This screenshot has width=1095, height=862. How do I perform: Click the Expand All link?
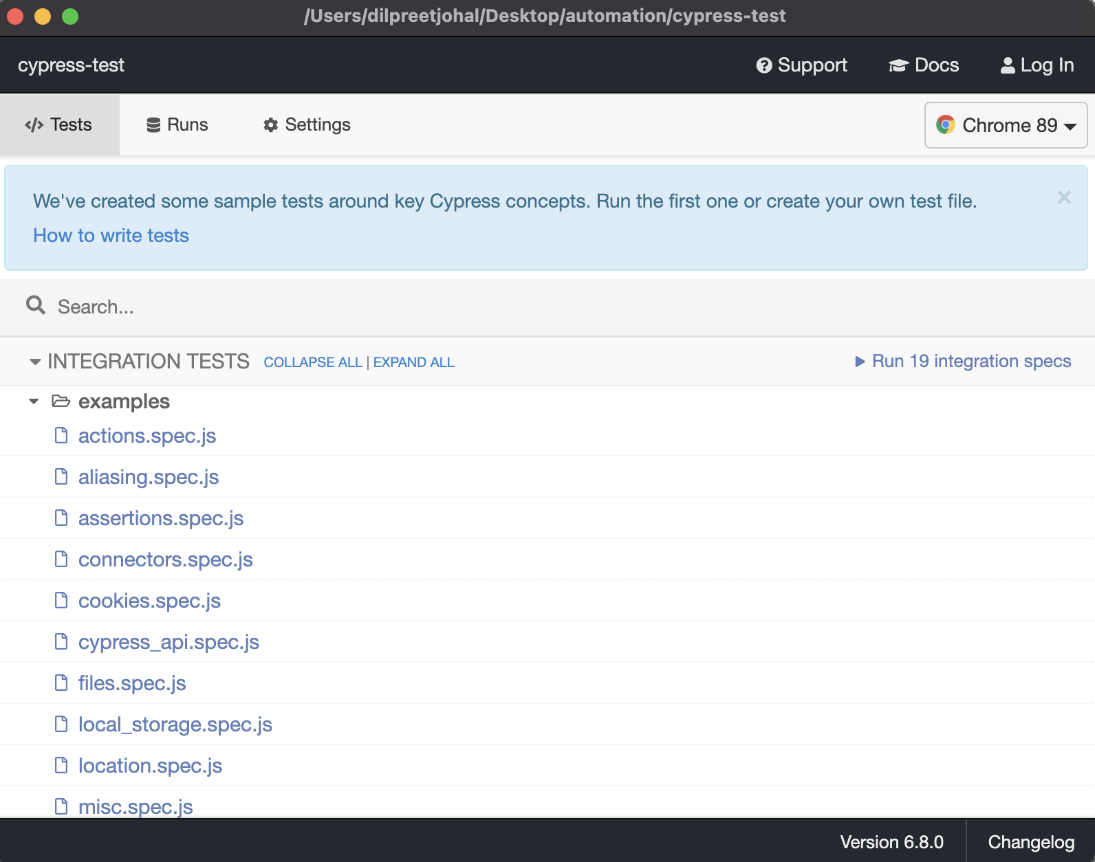click(413, 362)
